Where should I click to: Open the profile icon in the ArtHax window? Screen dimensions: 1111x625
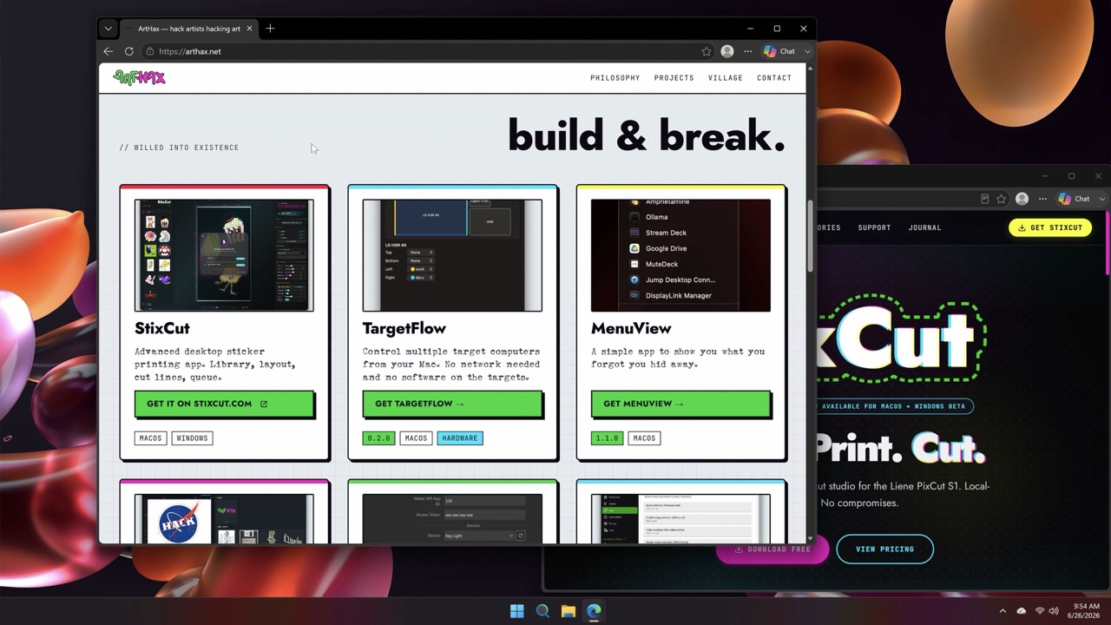pos(727,51)
